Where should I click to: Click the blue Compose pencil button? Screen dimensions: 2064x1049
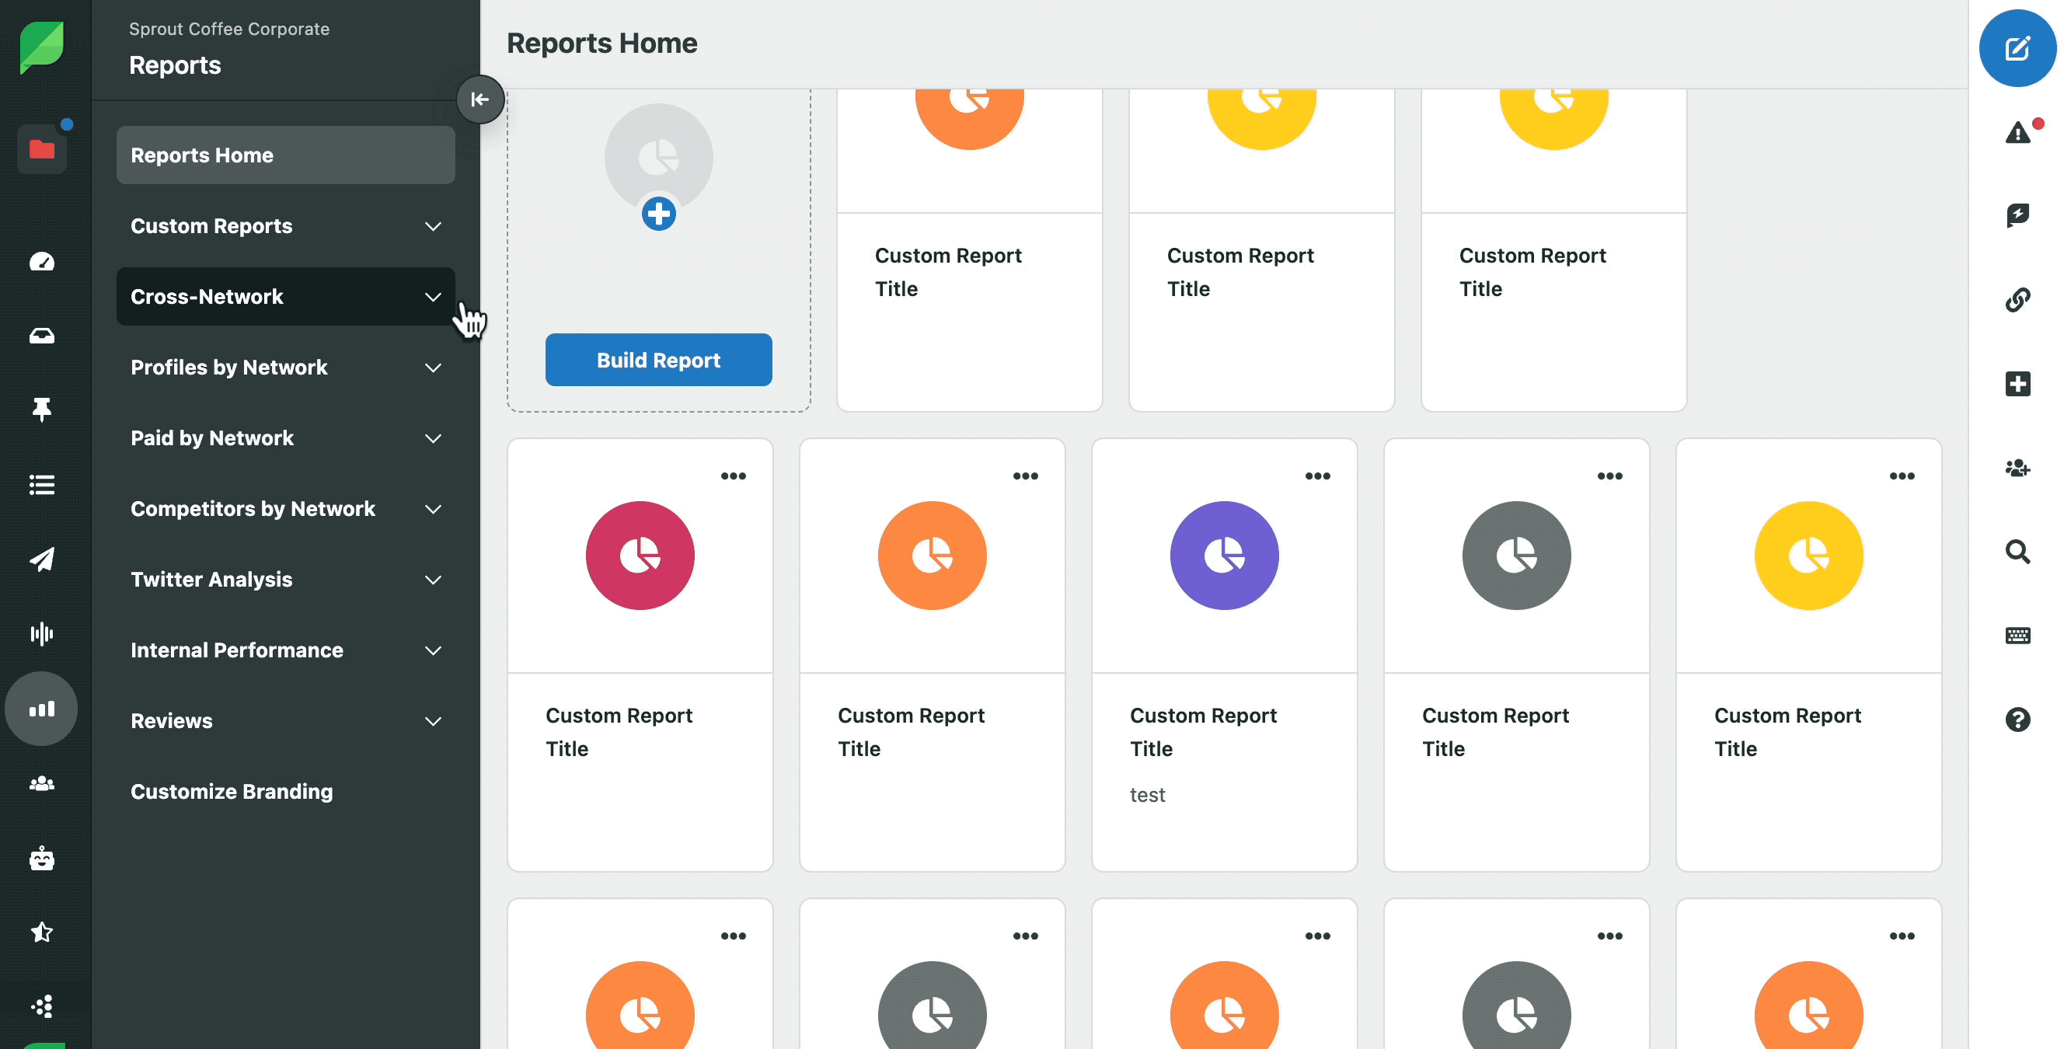(2017, 48)
